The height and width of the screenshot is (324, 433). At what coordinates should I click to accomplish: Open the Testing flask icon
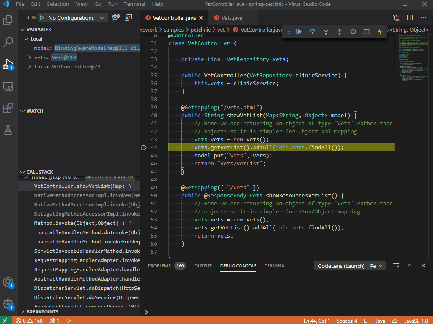point(8,130)
